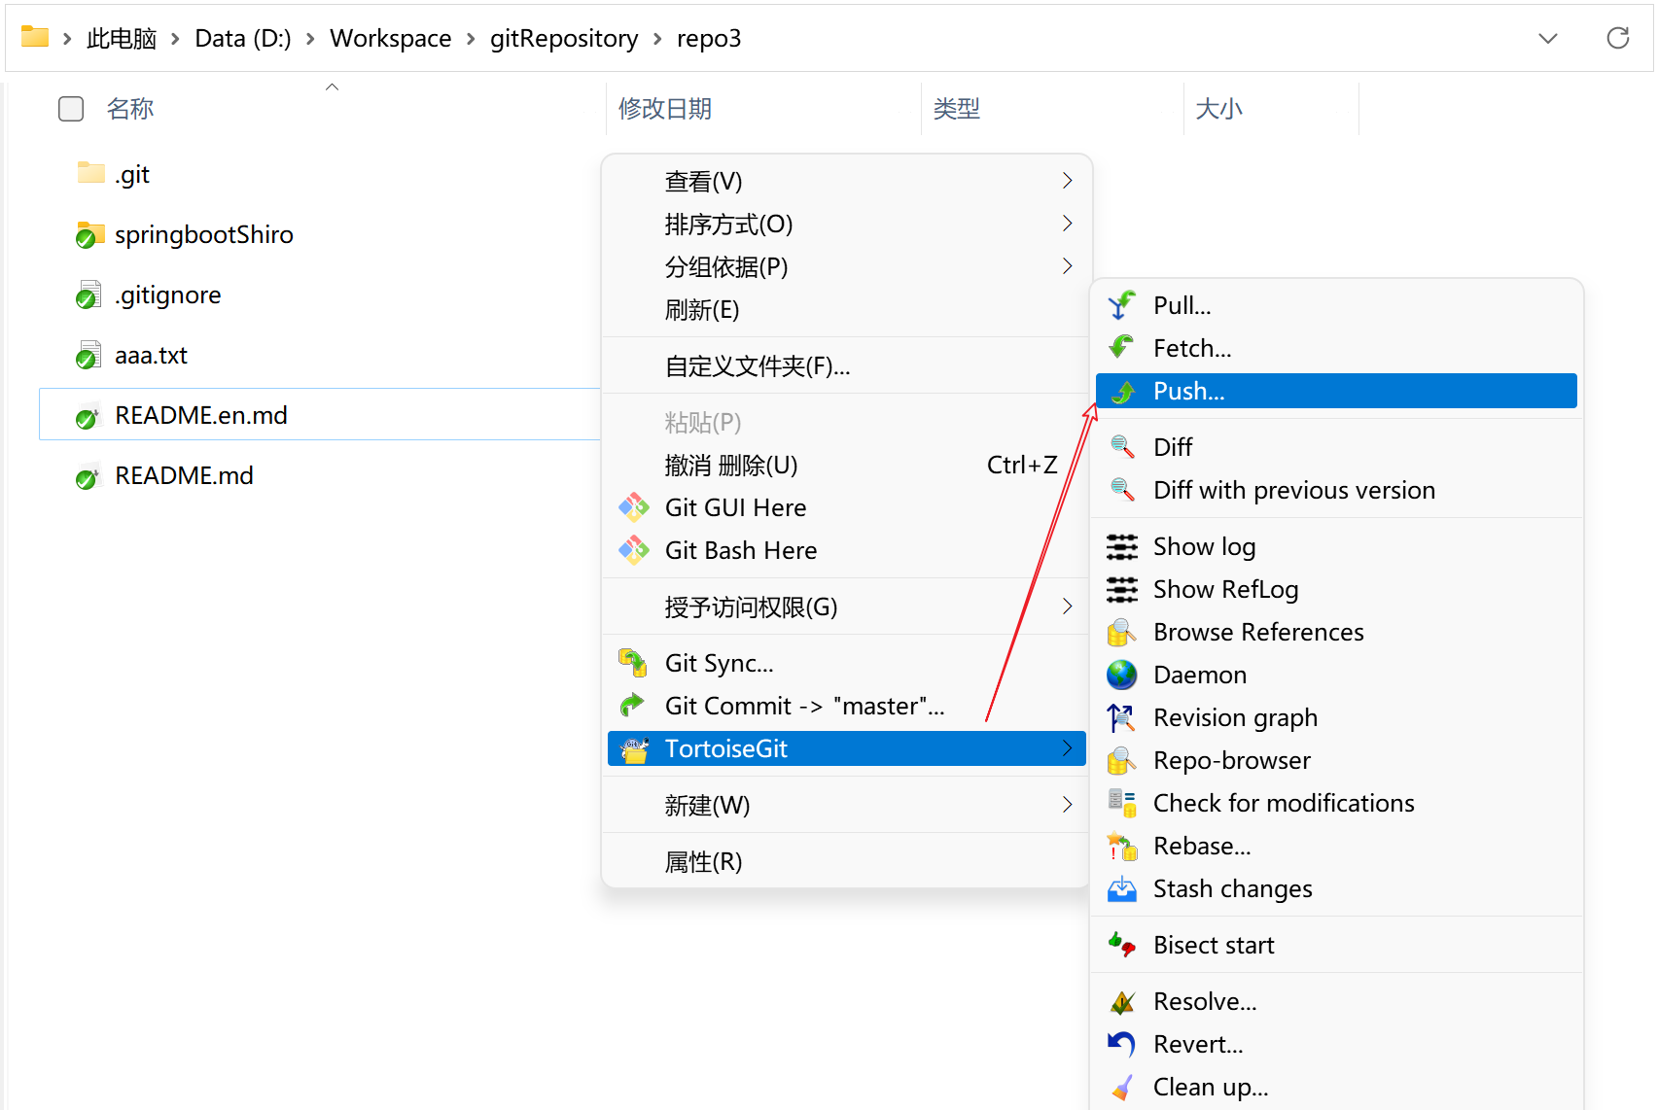Select Push... in the TortoiseGit submenu

tap(1188, 391)
